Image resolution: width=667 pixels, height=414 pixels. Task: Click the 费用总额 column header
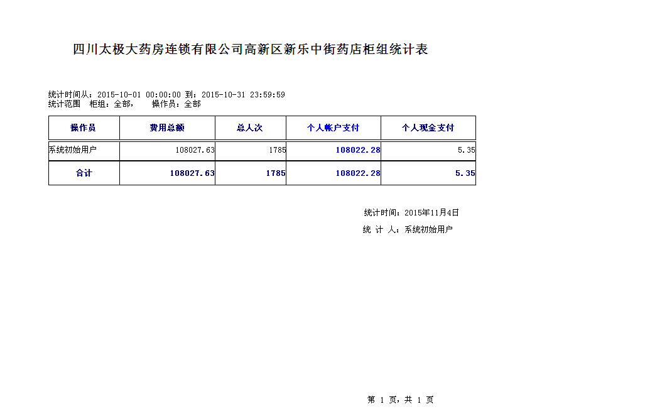pos(167,128)
